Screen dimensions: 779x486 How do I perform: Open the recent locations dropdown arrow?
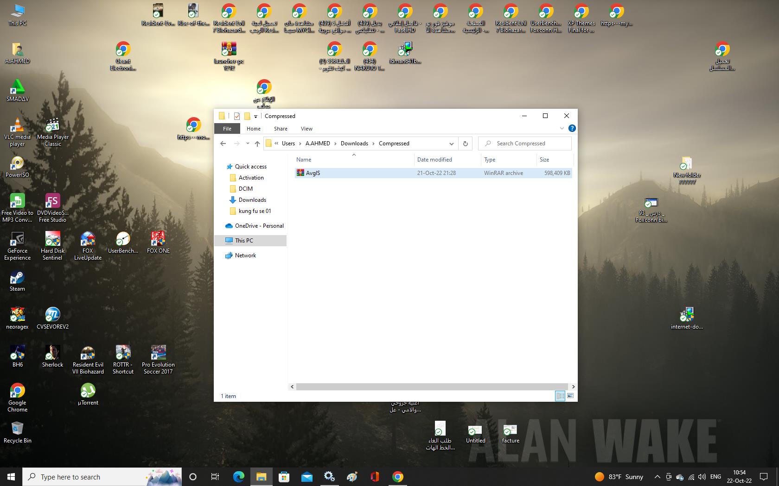[x=248, y=143]
